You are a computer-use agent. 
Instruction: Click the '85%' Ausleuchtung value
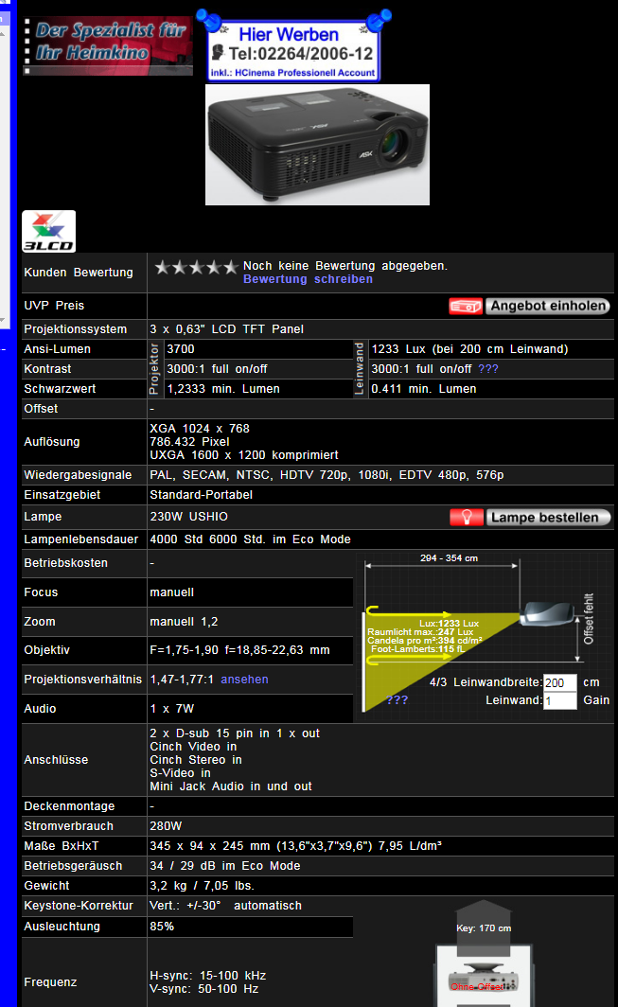[x=162, y=927]
